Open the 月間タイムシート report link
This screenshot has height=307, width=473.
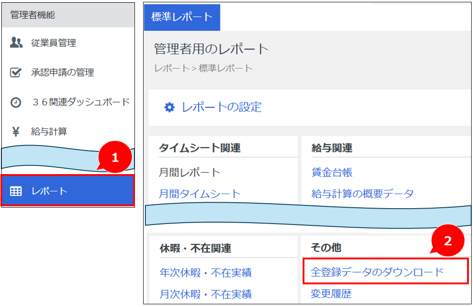pyautogui.click(x=199, y=194)
